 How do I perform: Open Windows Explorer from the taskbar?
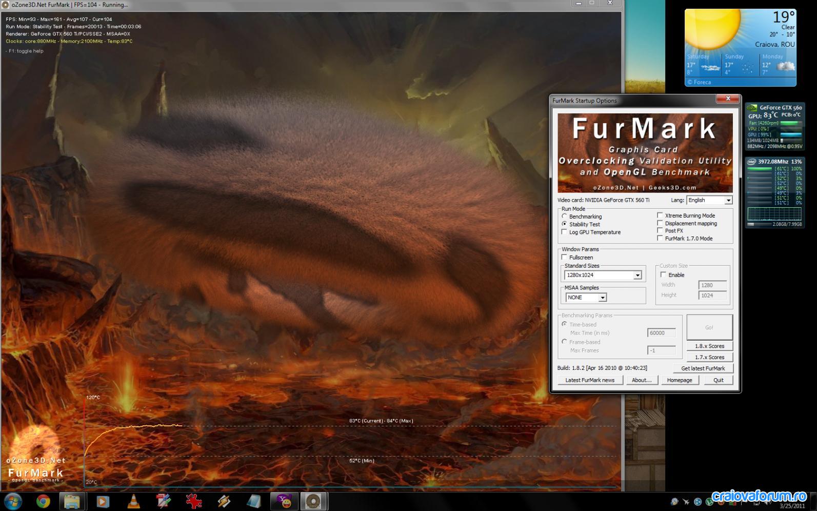coord(72,501)
